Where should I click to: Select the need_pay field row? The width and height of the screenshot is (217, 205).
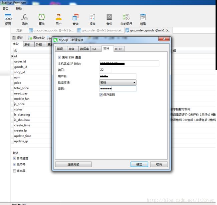31,93
